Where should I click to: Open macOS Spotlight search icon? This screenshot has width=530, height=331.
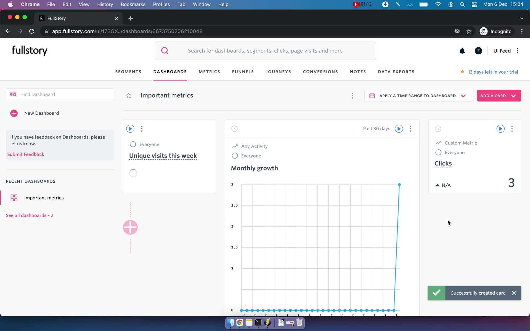point(462,4)
